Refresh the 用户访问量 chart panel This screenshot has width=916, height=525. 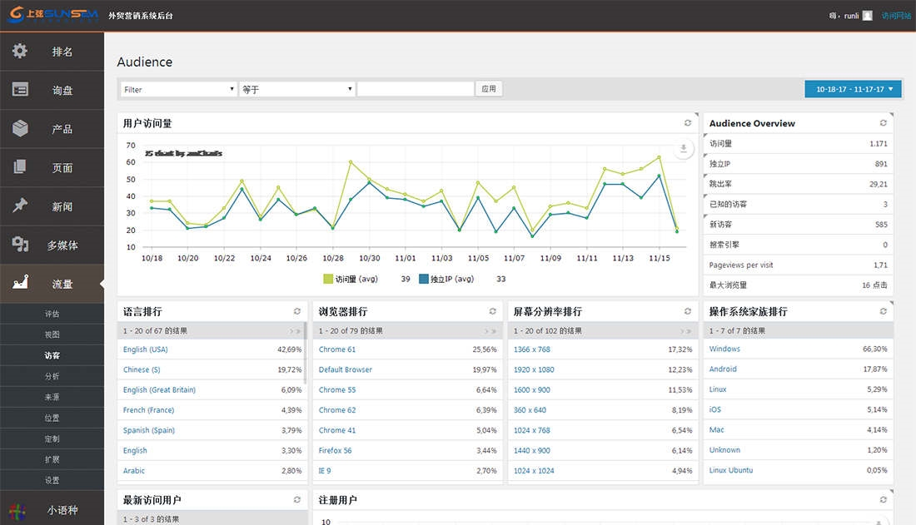tap(688, 122)
